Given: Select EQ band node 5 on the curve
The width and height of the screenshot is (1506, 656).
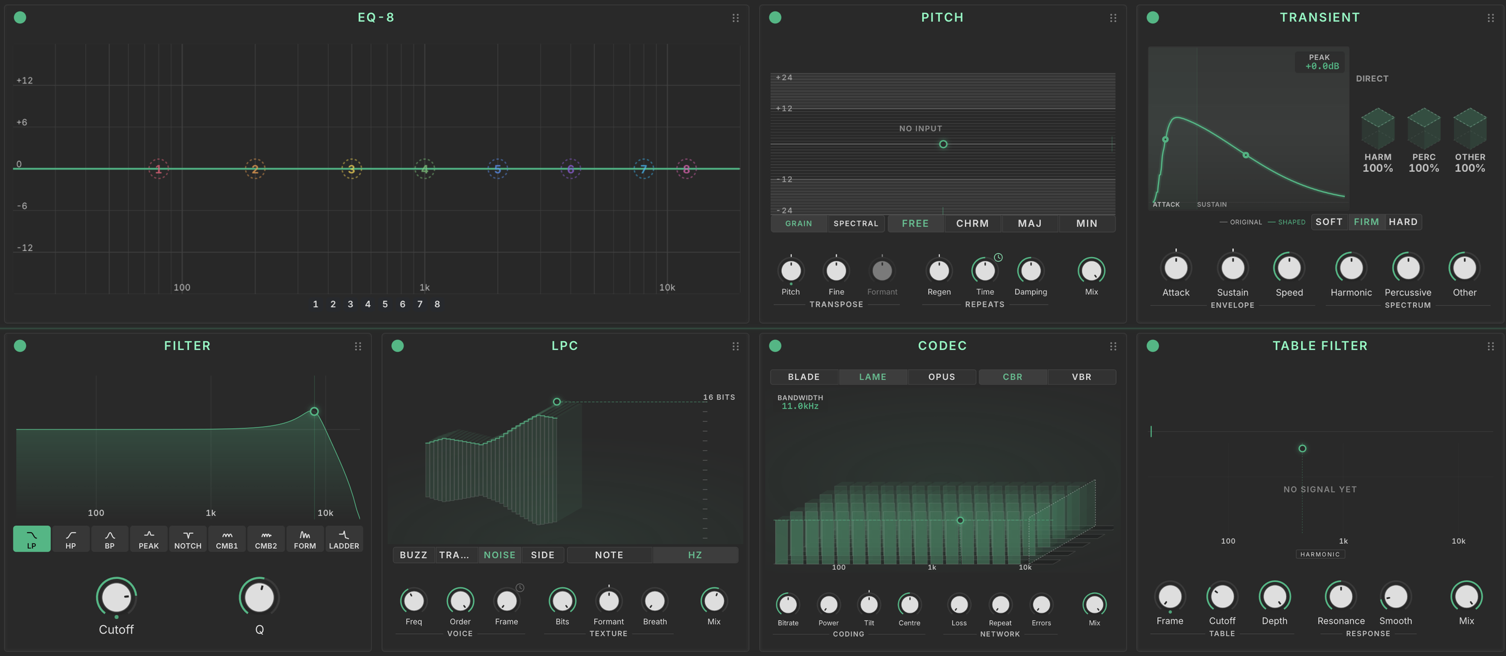Looking at the screenshot, I should coord(498,169).
